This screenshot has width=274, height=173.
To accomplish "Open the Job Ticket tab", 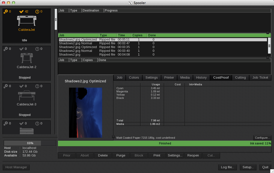I will point(260,78).
